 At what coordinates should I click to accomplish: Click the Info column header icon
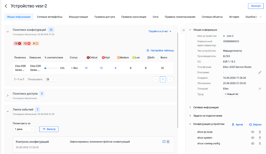click(x=149, y=58)
